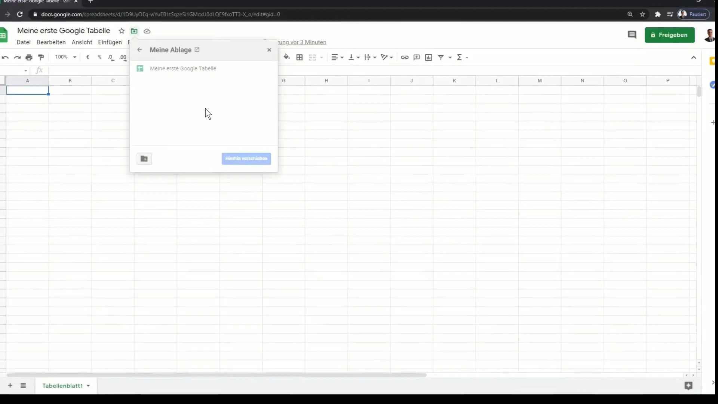The height and width of the screenshot is (404, 718).
Task: Decrease decimal places
Action: click(x=111, y=57)
